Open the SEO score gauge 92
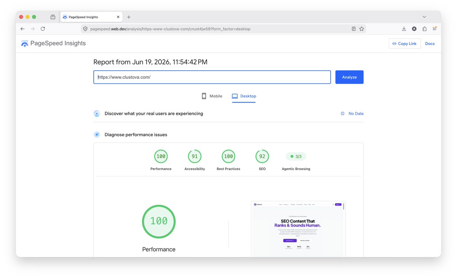This screenshot has width=457, height=278. pos(262,156)
